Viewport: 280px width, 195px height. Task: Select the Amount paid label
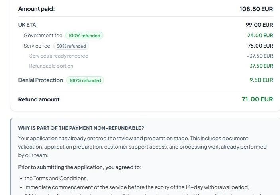click(36, 9)
